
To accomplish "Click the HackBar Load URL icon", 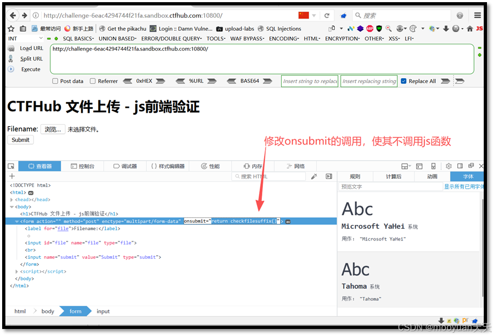I will [12, 47].
